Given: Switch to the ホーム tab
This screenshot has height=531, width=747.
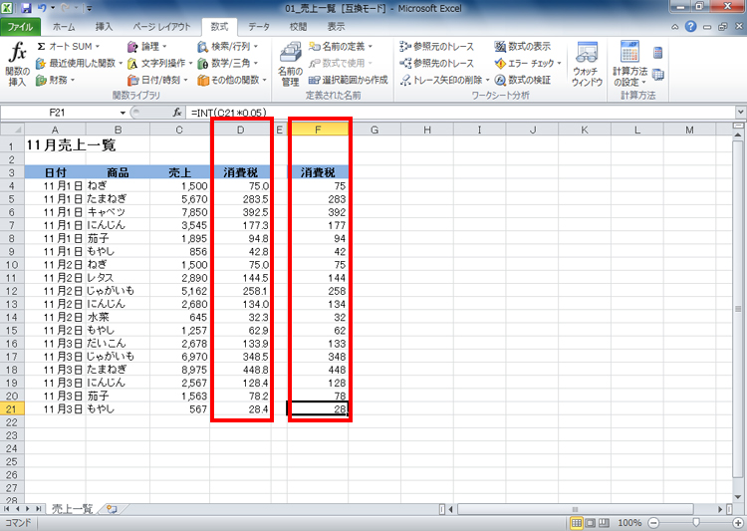Looking at the screenshot, I should (x=64, y=27).
